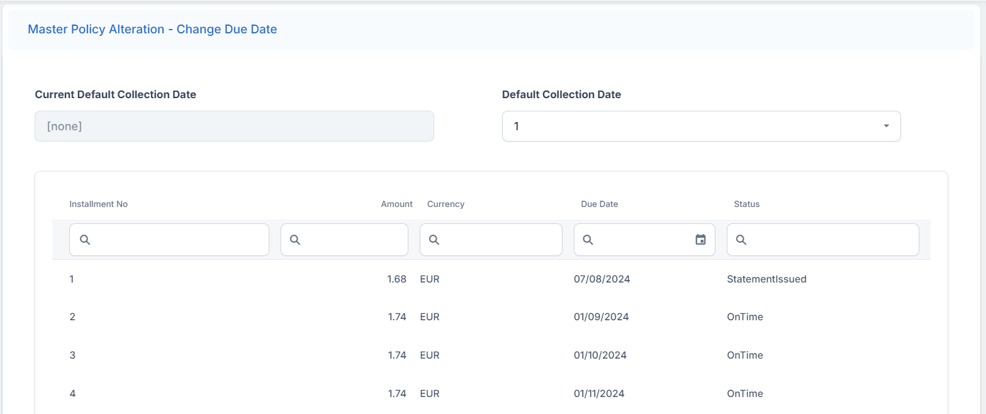Select the row due 01/11/2024
Image resolution: width=986 pixels, height=414 pixels.
click(491, 394)
